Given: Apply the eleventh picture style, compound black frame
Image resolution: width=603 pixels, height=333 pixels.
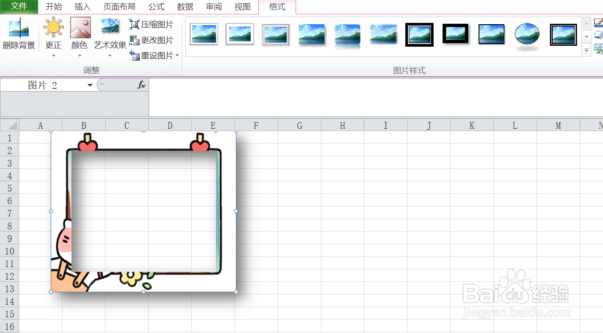Looking at the screenshot, I should click(563, 35).
